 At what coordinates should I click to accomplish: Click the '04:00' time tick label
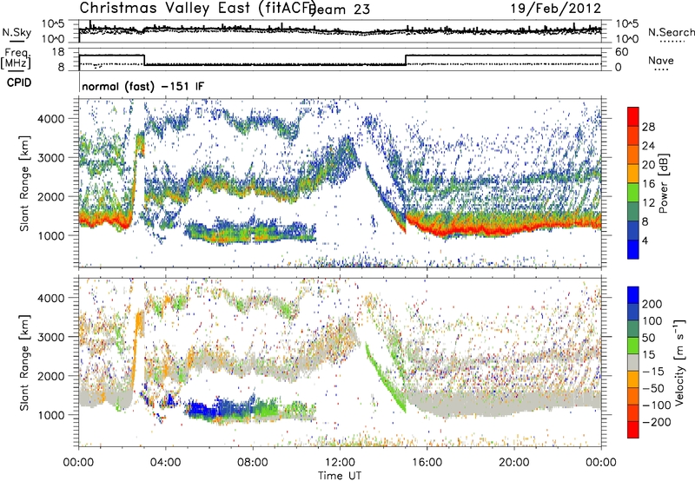(x=165, y=463)
